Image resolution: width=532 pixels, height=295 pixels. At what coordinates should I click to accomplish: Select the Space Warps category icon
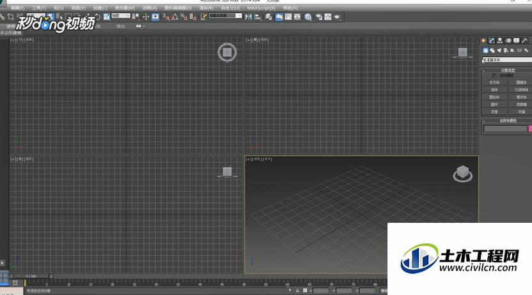pyautogui.click(x=519, y=50)
